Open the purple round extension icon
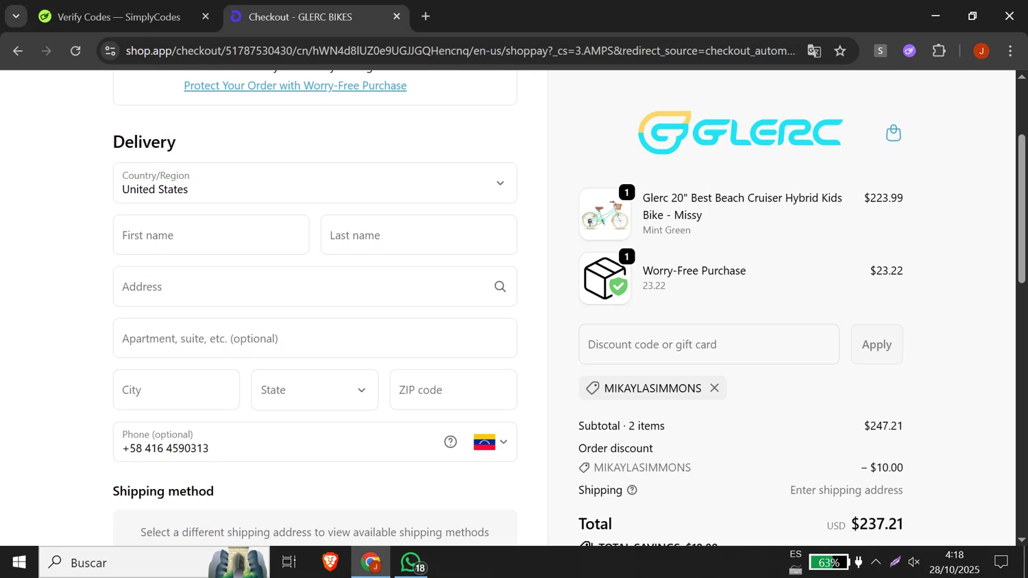This screenshot has height=578, width=1028. click(909, 51)
